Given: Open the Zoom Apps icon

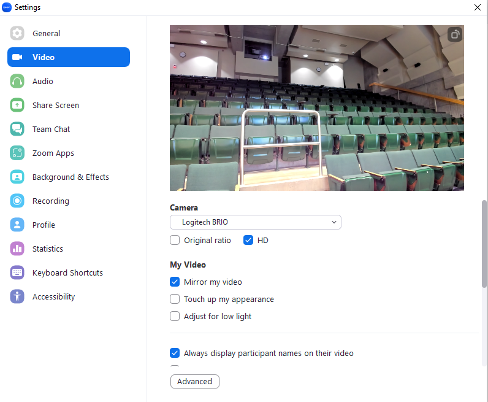Looking at the screenshot, I should [x=17, y=153].
